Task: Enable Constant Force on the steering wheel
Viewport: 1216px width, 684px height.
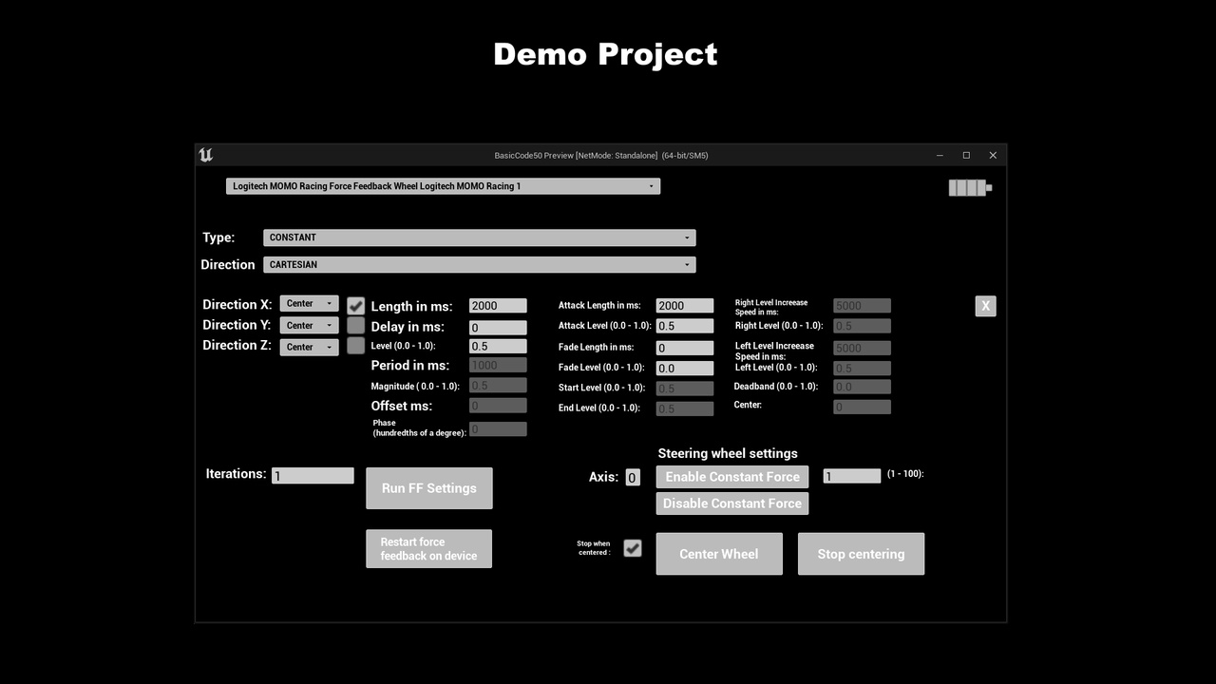Action: coord(731,476)
